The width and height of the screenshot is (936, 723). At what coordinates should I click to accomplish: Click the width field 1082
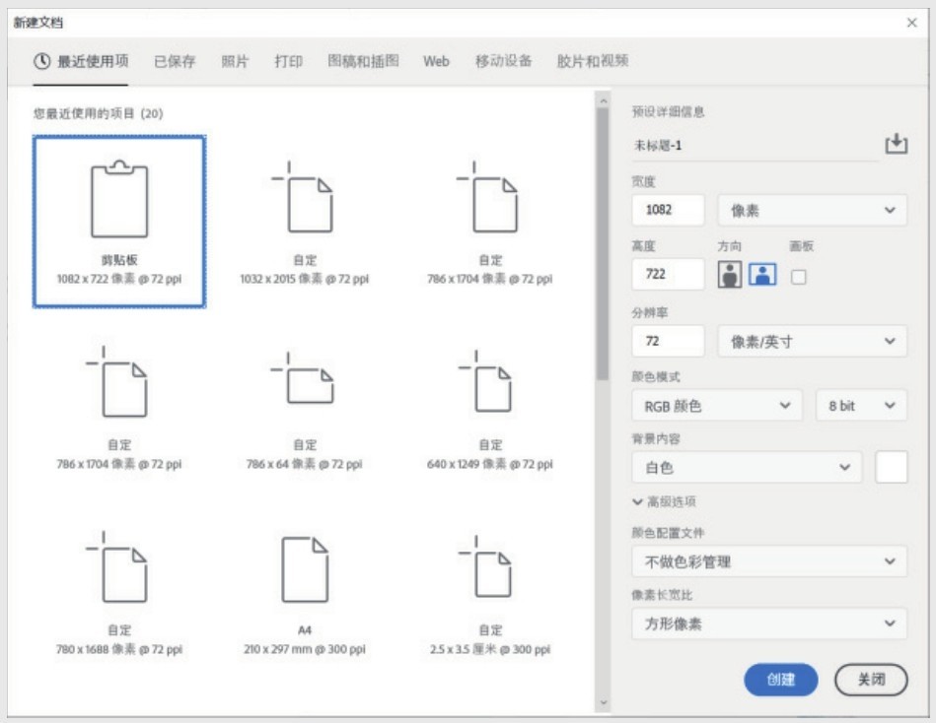[x=668, y=210]
